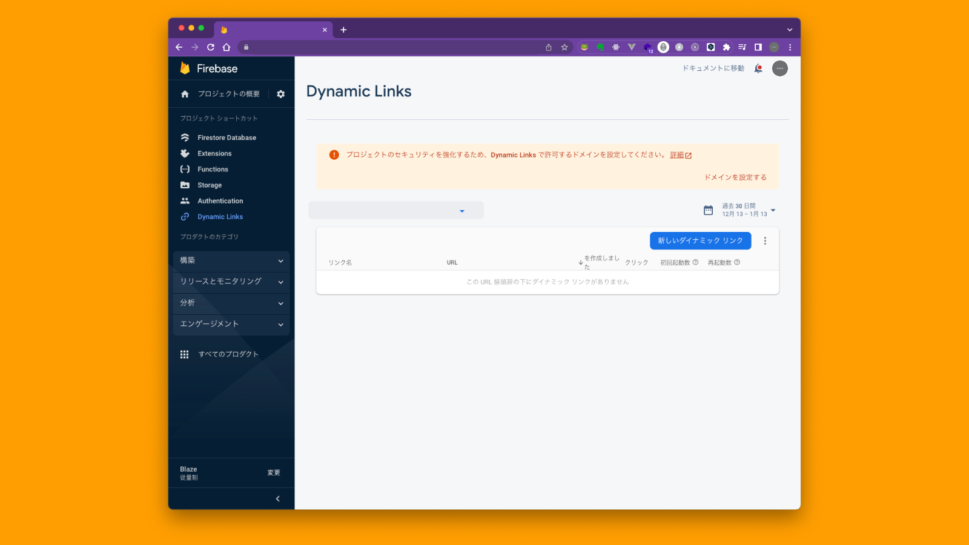Open the notifications bell
Image resolution: width=969 pixels, height=545 pixels.
pyautogui.click(x=758, y=68)
